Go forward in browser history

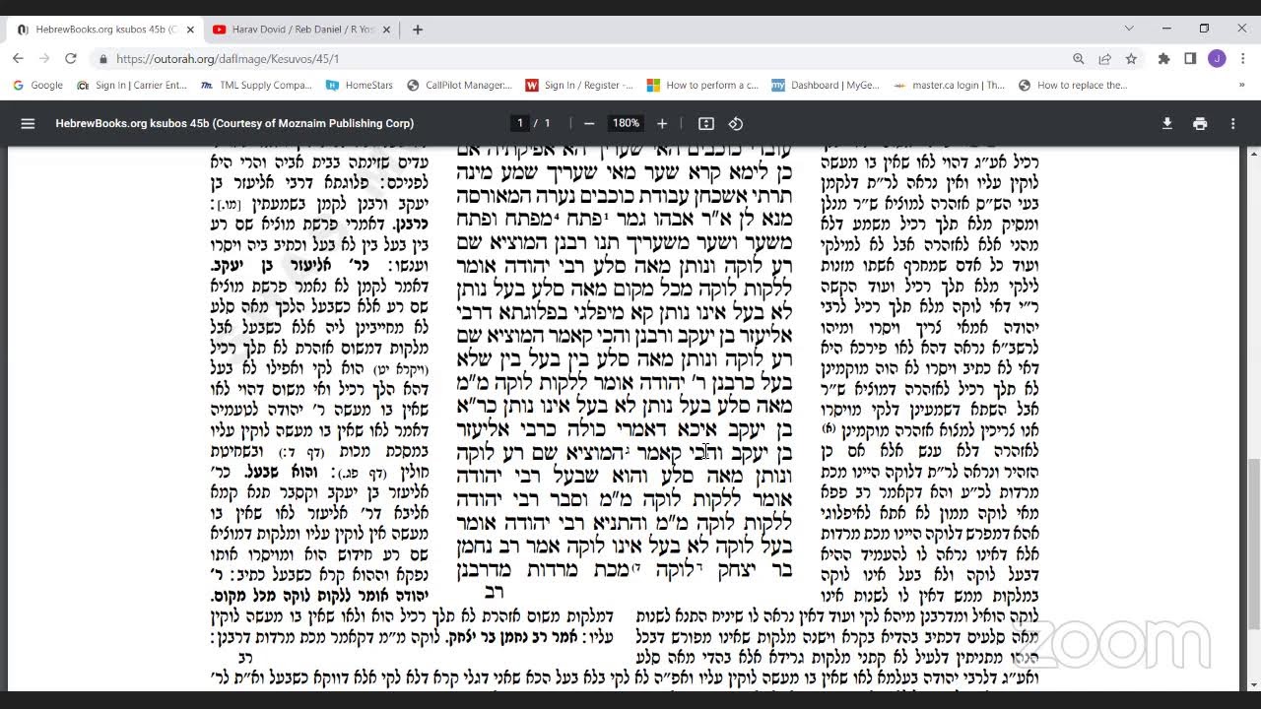pyautogui.click(x=44, y=59)
